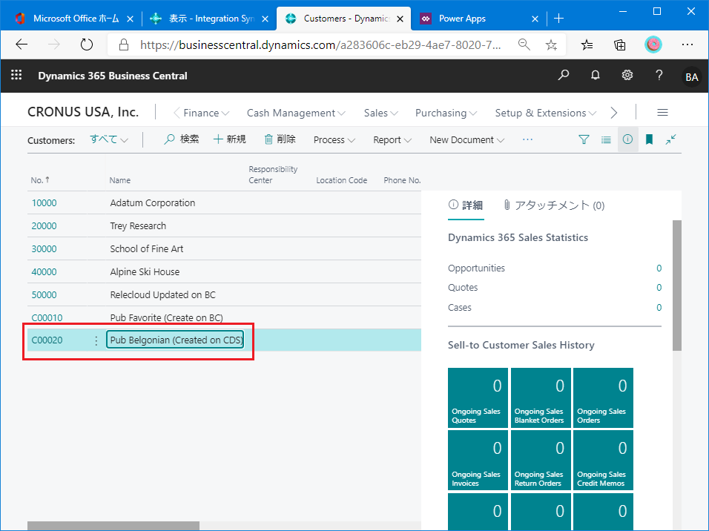The height and width of the screenshot is (531, 709).
Task: Sort by the No. column header
Action: [x=40, y=180]
